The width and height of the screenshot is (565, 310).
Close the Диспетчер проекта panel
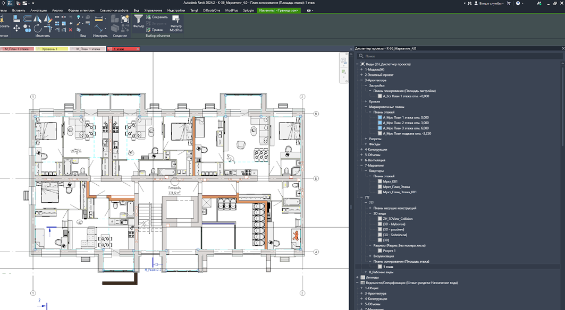click(x=563, y=48)
